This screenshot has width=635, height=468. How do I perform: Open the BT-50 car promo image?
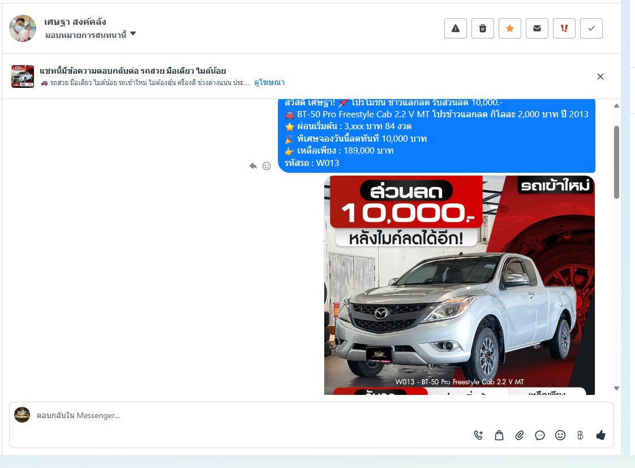pyautogui.click(x=459, y=285)
